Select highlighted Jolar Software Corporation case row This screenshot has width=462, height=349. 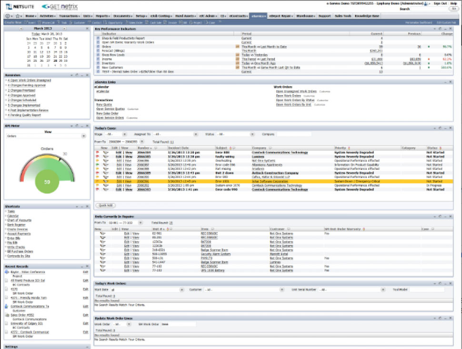[x=273, y=182]
